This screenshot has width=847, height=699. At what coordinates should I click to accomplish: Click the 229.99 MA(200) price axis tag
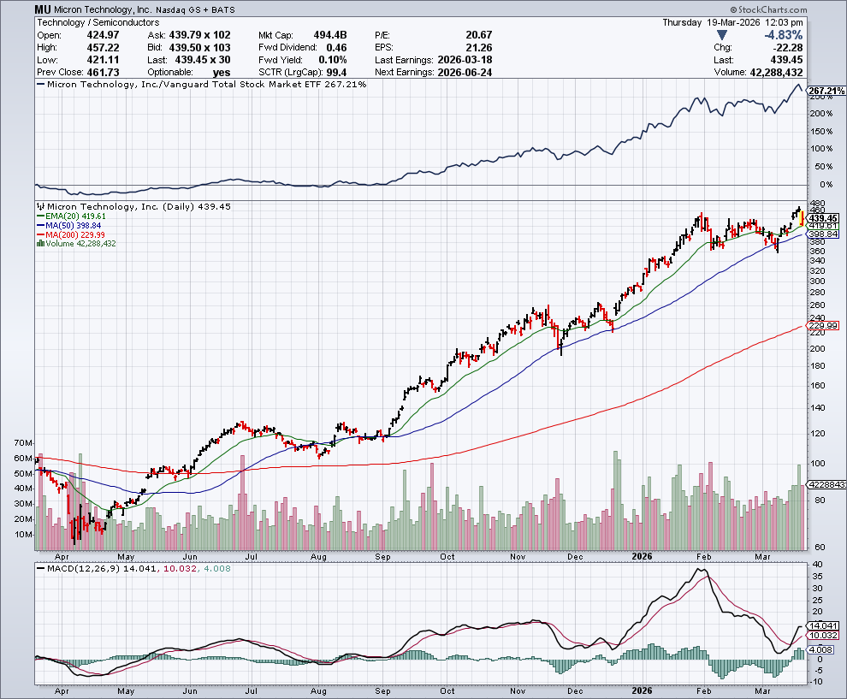[x=825, y=325]
